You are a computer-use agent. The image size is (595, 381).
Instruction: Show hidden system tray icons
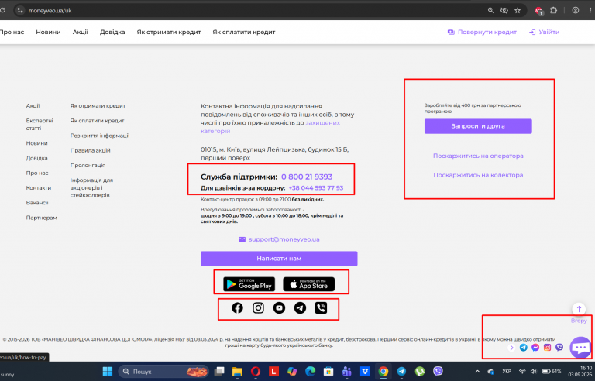click(x=477, y=372)
